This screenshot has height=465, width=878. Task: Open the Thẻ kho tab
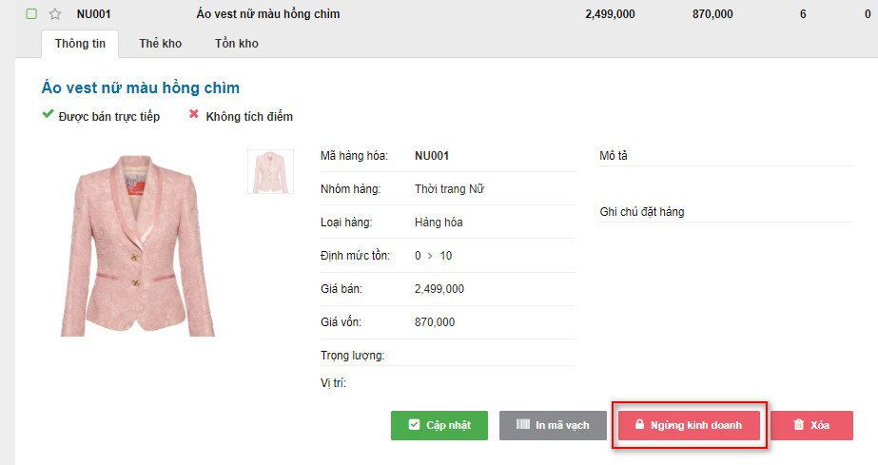click(160, 44)
